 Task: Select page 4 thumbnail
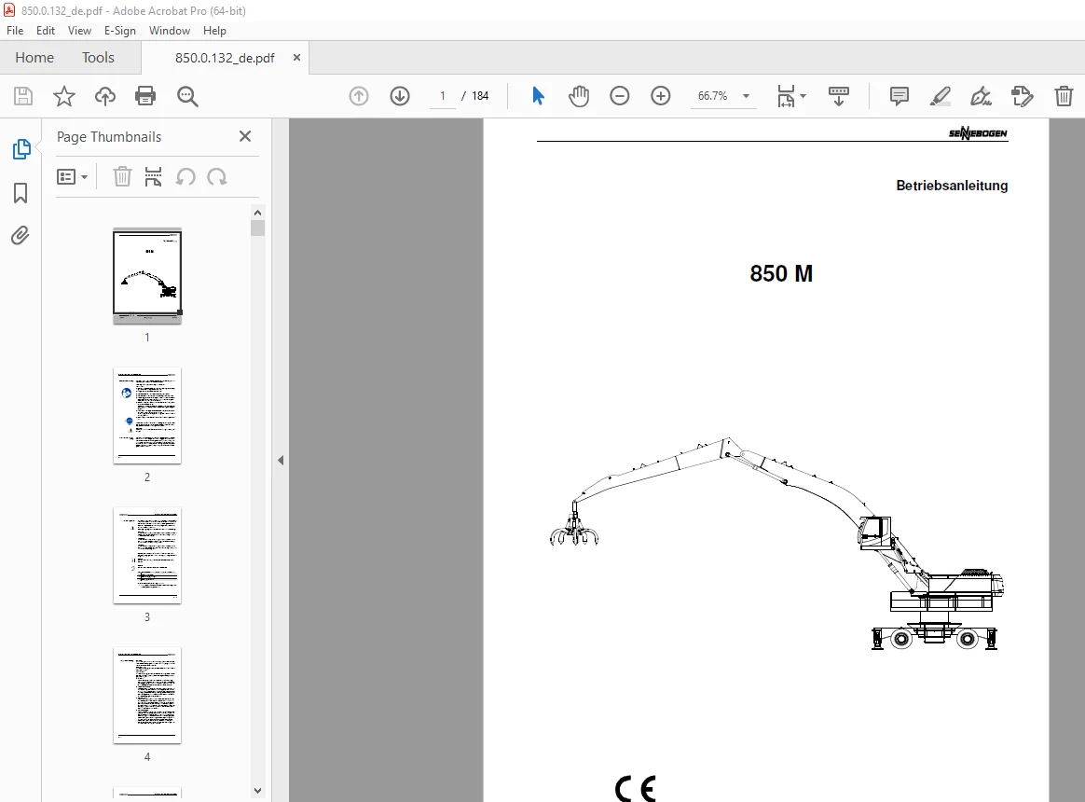click(147, 696)
